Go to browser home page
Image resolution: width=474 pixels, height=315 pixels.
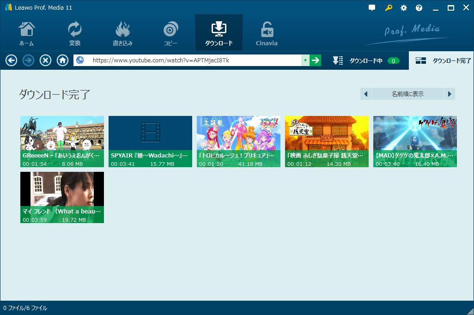tap(62, 61)
